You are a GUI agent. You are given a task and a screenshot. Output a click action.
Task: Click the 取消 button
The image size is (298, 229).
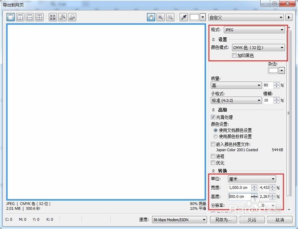click(280, 220)
